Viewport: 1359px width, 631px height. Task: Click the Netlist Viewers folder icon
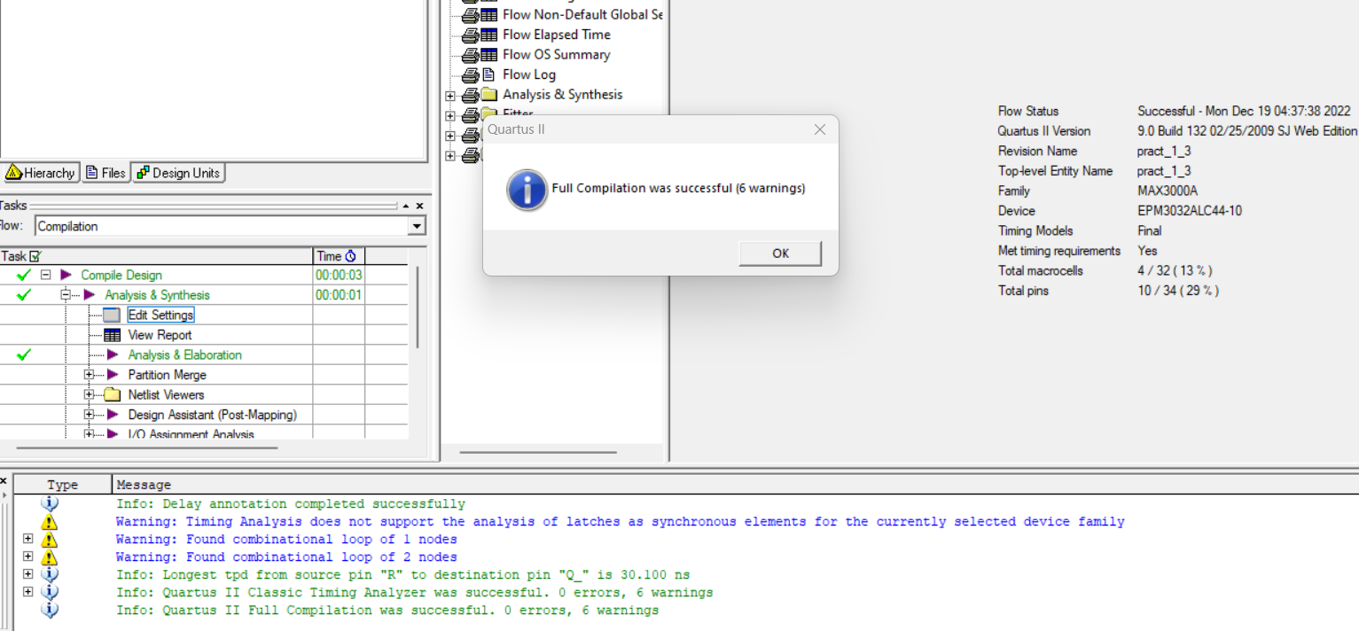112,394
